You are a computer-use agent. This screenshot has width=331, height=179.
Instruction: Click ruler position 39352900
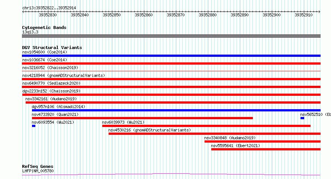[272, 15]
